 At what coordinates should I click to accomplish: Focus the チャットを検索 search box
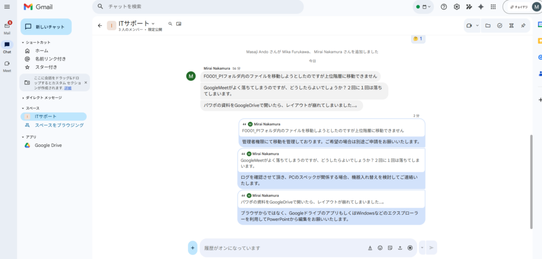click(x=198, y=6)
